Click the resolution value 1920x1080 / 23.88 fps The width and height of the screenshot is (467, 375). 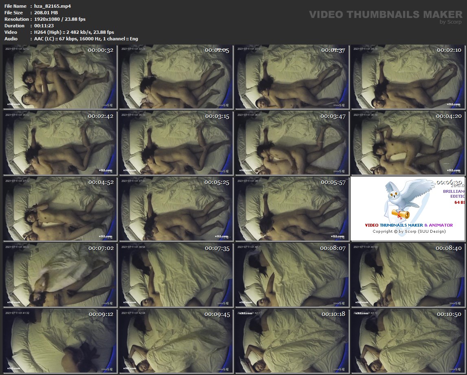click(60, 19)
